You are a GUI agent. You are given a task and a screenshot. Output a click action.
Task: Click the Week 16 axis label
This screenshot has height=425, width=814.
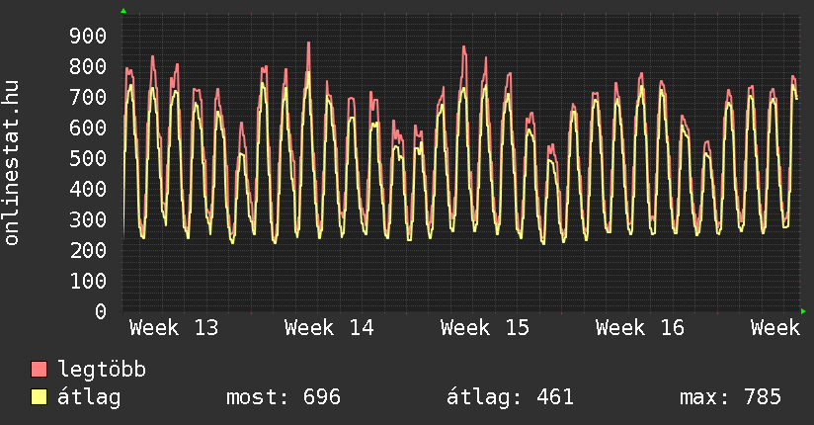640,328
